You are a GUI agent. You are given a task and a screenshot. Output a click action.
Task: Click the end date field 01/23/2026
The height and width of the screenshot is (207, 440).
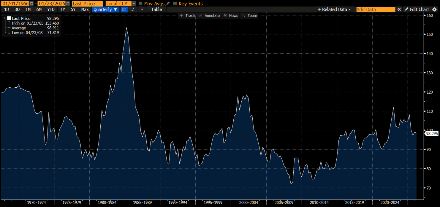[x=52, y=4]
